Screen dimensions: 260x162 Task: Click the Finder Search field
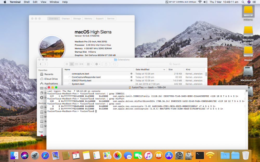(177, 64)
